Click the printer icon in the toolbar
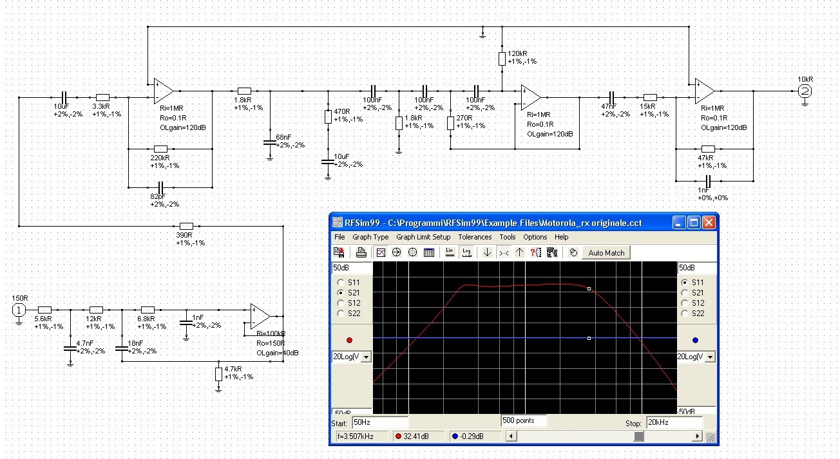 (x=361, y=253)
